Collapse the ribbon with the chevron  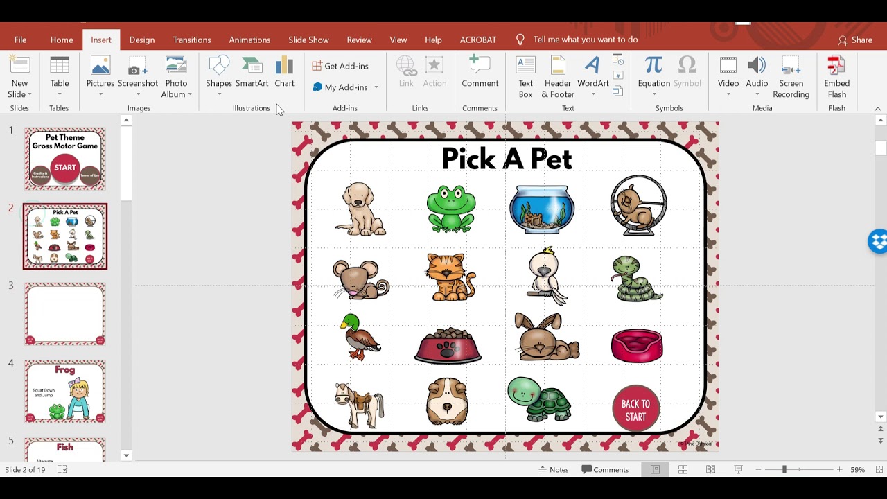pyautogui.click(x=878, y=109)
